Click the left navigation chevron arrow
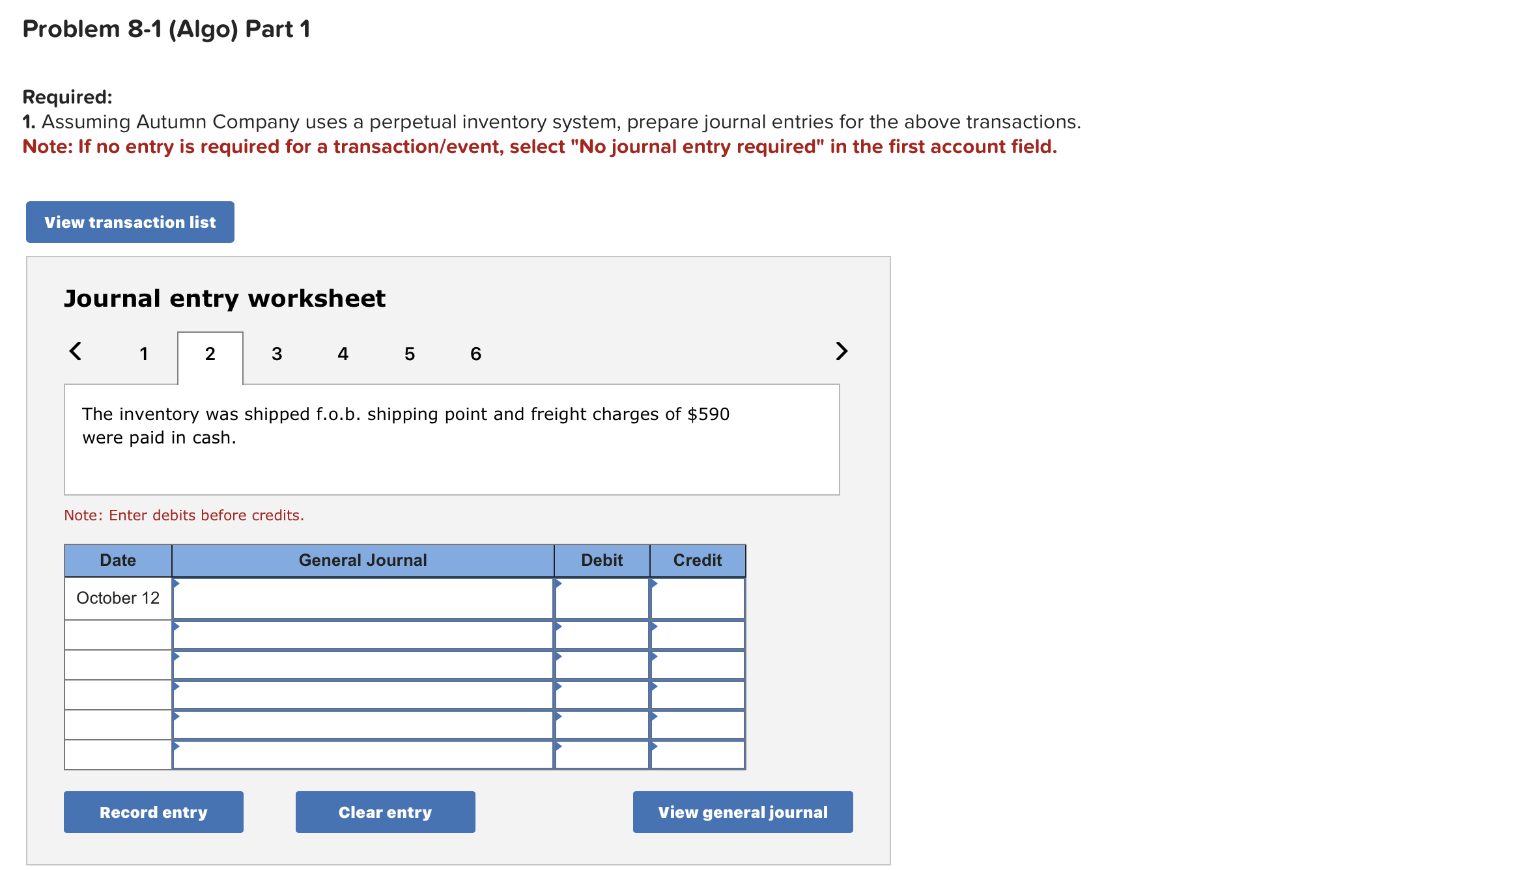The width and height of the screenshot is (1528, 870). [75, 352]
